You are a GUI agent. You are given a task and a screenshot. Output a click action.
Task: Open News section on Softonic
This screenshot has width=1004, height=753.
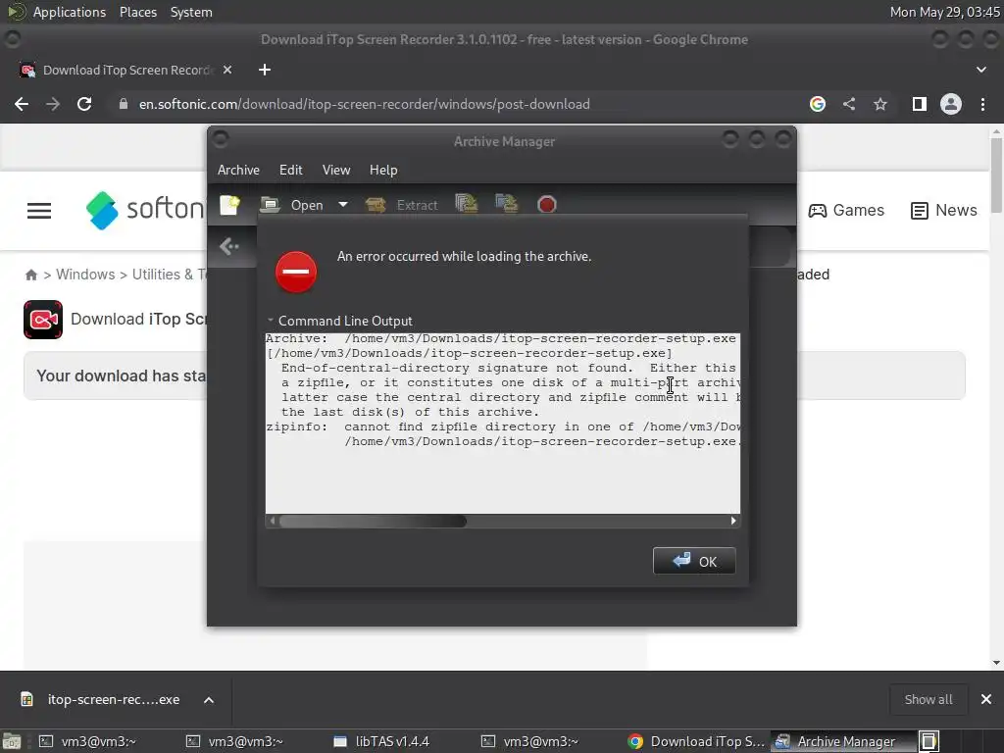pos(944,210)
